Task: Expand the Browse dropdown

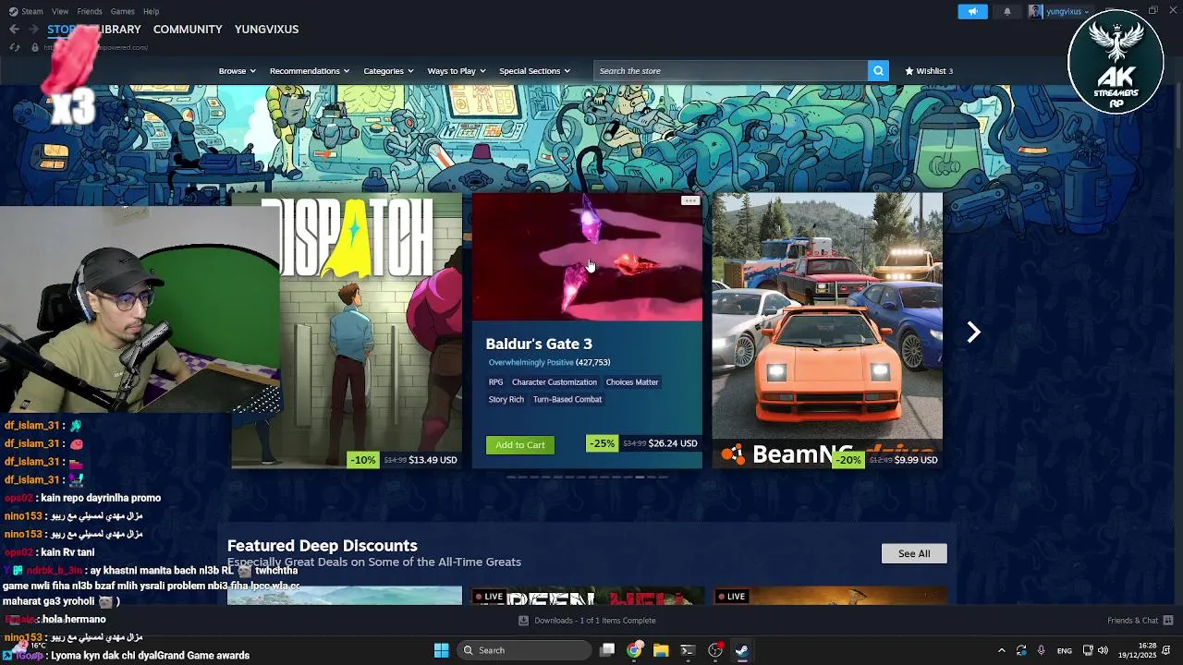Action: coord(238,71)
